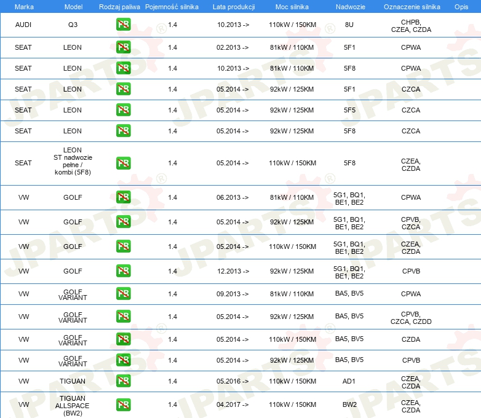Click the Pojemność silnika column header

pyautogui.click(x=172, y=7)
